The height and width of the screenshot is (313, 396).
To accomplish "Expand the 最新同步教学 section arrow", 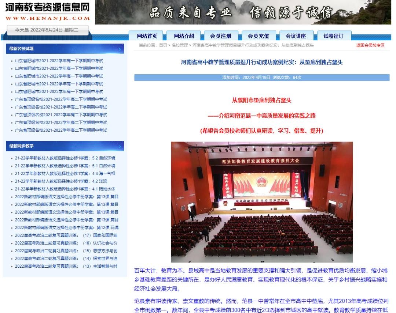I will tap(120, 146).
